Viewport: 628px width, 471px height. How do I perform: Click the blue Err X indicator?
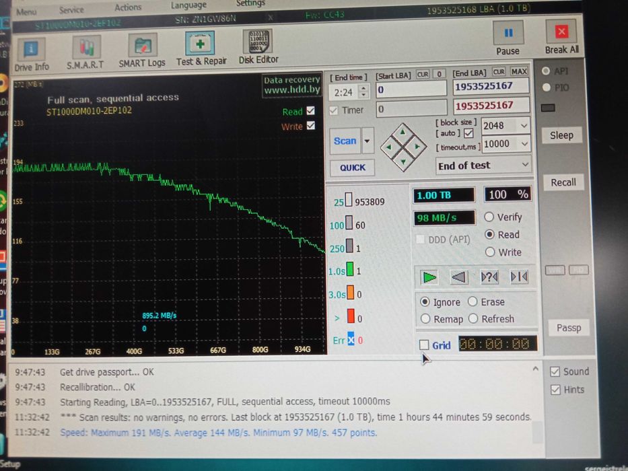point(351,340)
